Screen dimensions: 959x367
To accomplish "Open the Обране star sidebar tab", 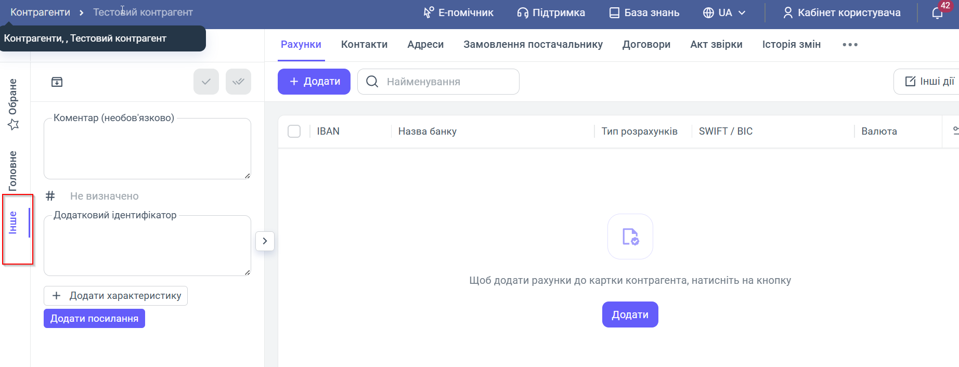I will pyautogui.click(x=13, y=104).
